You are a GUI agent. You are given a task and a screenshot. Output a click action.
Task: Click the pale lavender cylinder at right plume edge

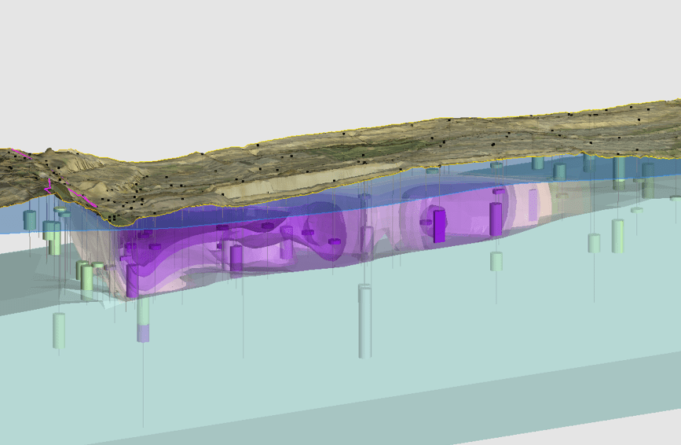[x=533, y=205]
